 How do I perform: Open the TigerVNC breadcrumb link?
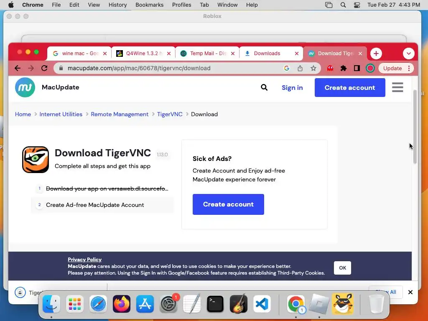coord(170,115)
